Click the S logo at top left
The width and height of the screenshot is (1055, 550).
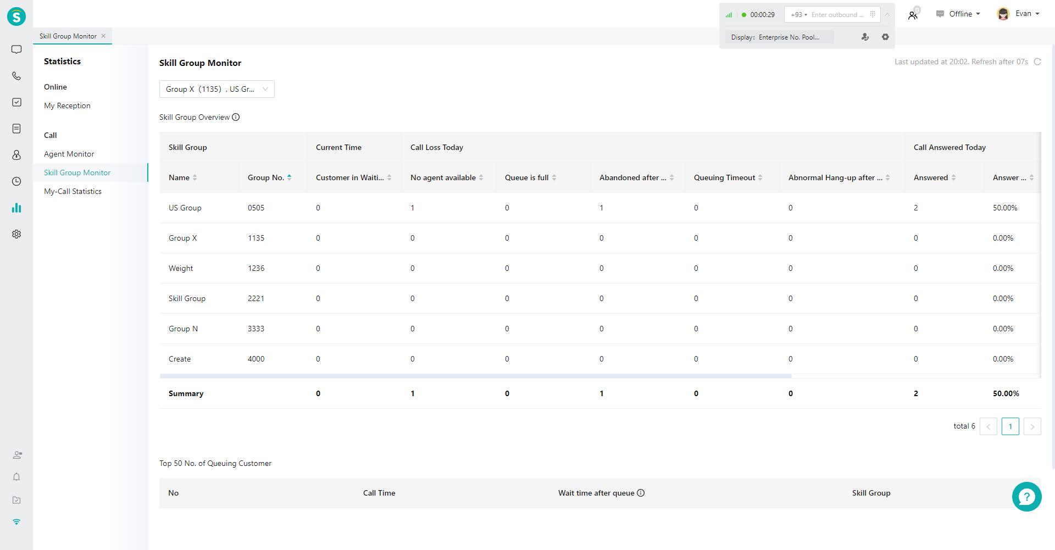click(x=16, y=16)
